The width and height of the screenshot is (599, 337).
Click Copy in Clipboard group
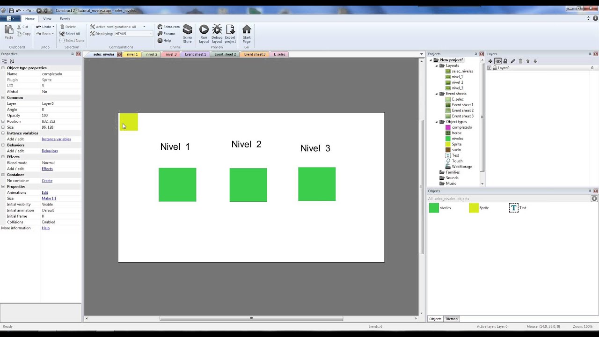(24, 34)
